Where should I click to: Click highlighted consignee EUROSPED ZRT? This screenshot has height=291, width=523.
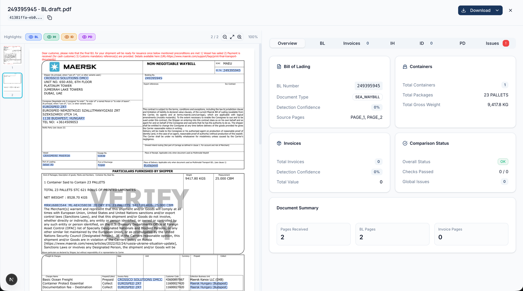pyautogui.click(x=55, y=107)
